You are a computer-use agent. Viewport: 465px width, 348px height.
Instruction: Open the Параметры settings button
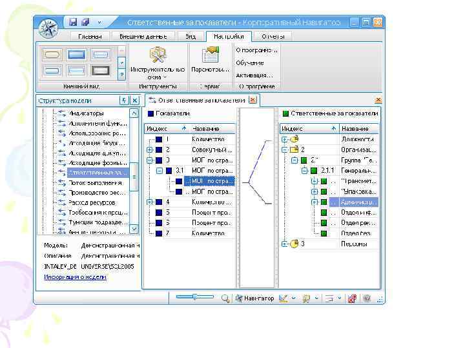pyautogui.click(x=210, y=61)
